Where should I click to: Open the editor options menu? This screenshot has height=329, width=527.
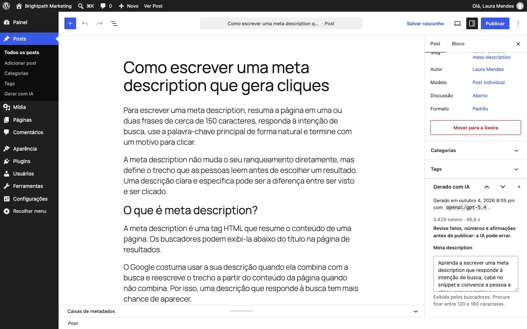pyautogui.click(x=518, y=23)
